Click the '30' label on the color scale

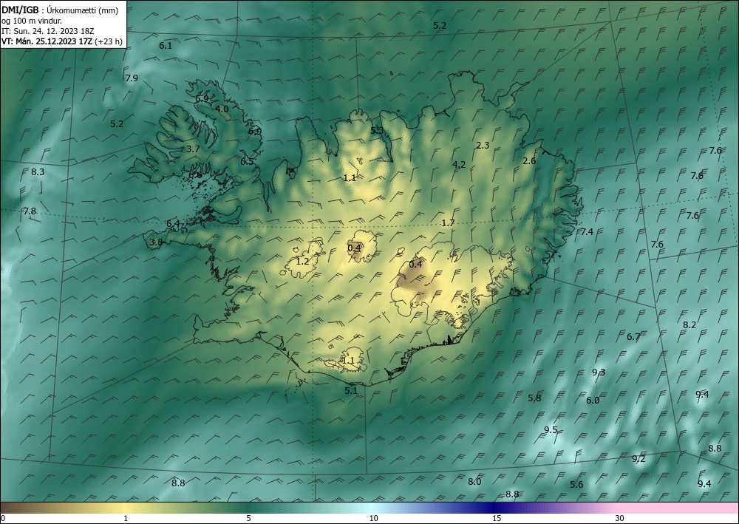click(620, 519)
